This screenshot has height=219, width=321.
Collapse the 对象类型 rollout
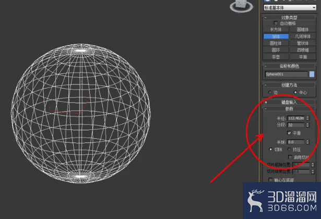(x=289, y=17)
